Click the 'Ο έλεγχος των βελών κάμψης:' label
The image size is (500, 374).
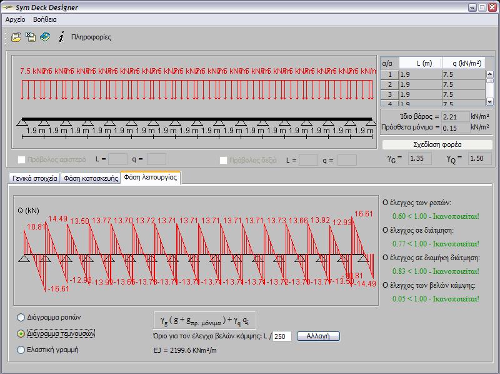[x=429, y=285]
